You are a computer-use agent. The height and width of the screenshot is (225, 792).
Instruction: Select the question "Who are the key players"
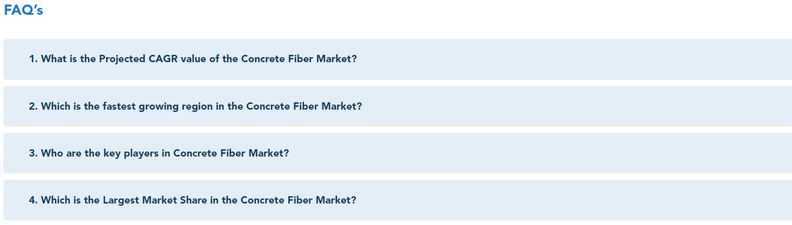pyautogui.click(x=159, y=153)
